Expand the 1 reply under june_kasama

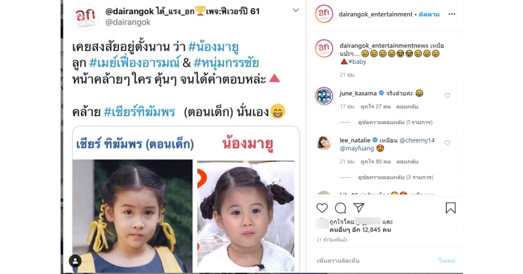click(x=395, y=122)
